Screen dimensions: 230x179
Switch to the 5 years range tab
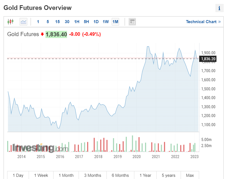169,175
